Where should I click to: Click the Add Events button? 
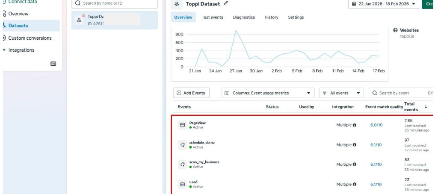click(191, 93)
